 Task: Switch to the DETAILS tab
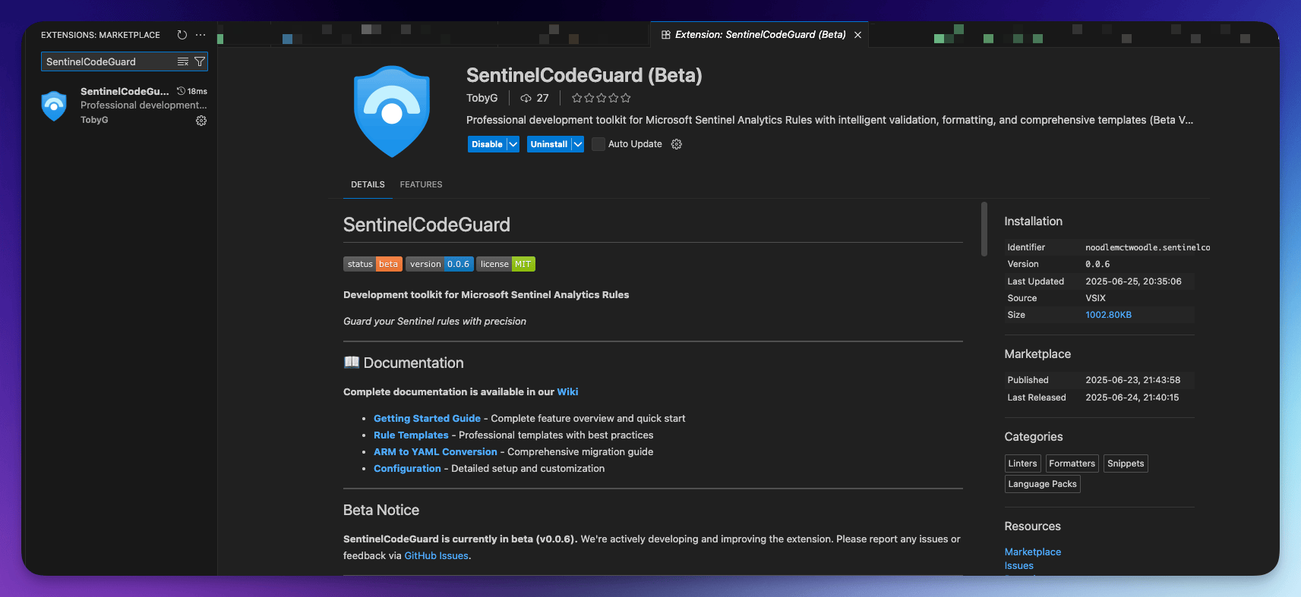368,184
